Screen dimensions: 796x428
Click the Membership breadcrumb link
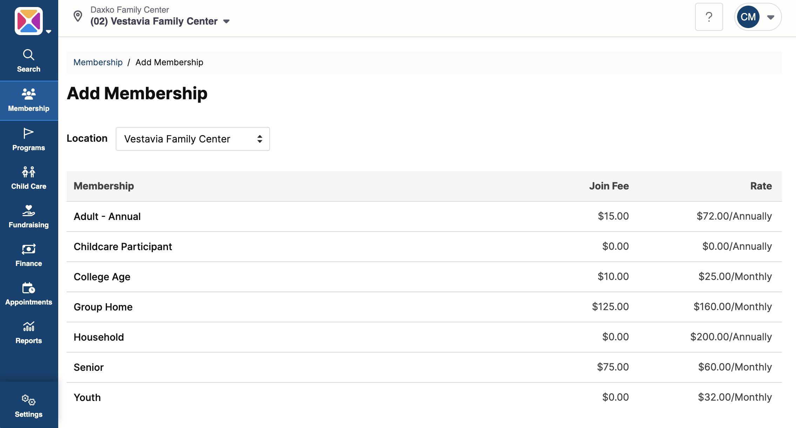tap(98, 62)
